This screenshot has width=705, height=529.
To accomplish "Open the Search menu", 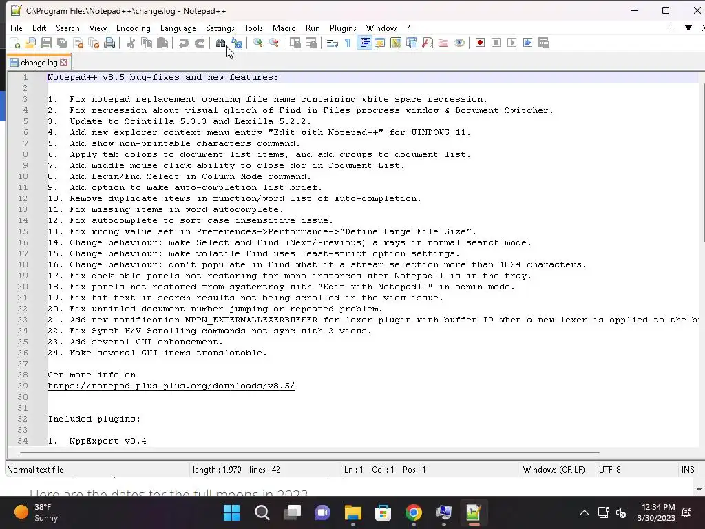I will 67,28.
